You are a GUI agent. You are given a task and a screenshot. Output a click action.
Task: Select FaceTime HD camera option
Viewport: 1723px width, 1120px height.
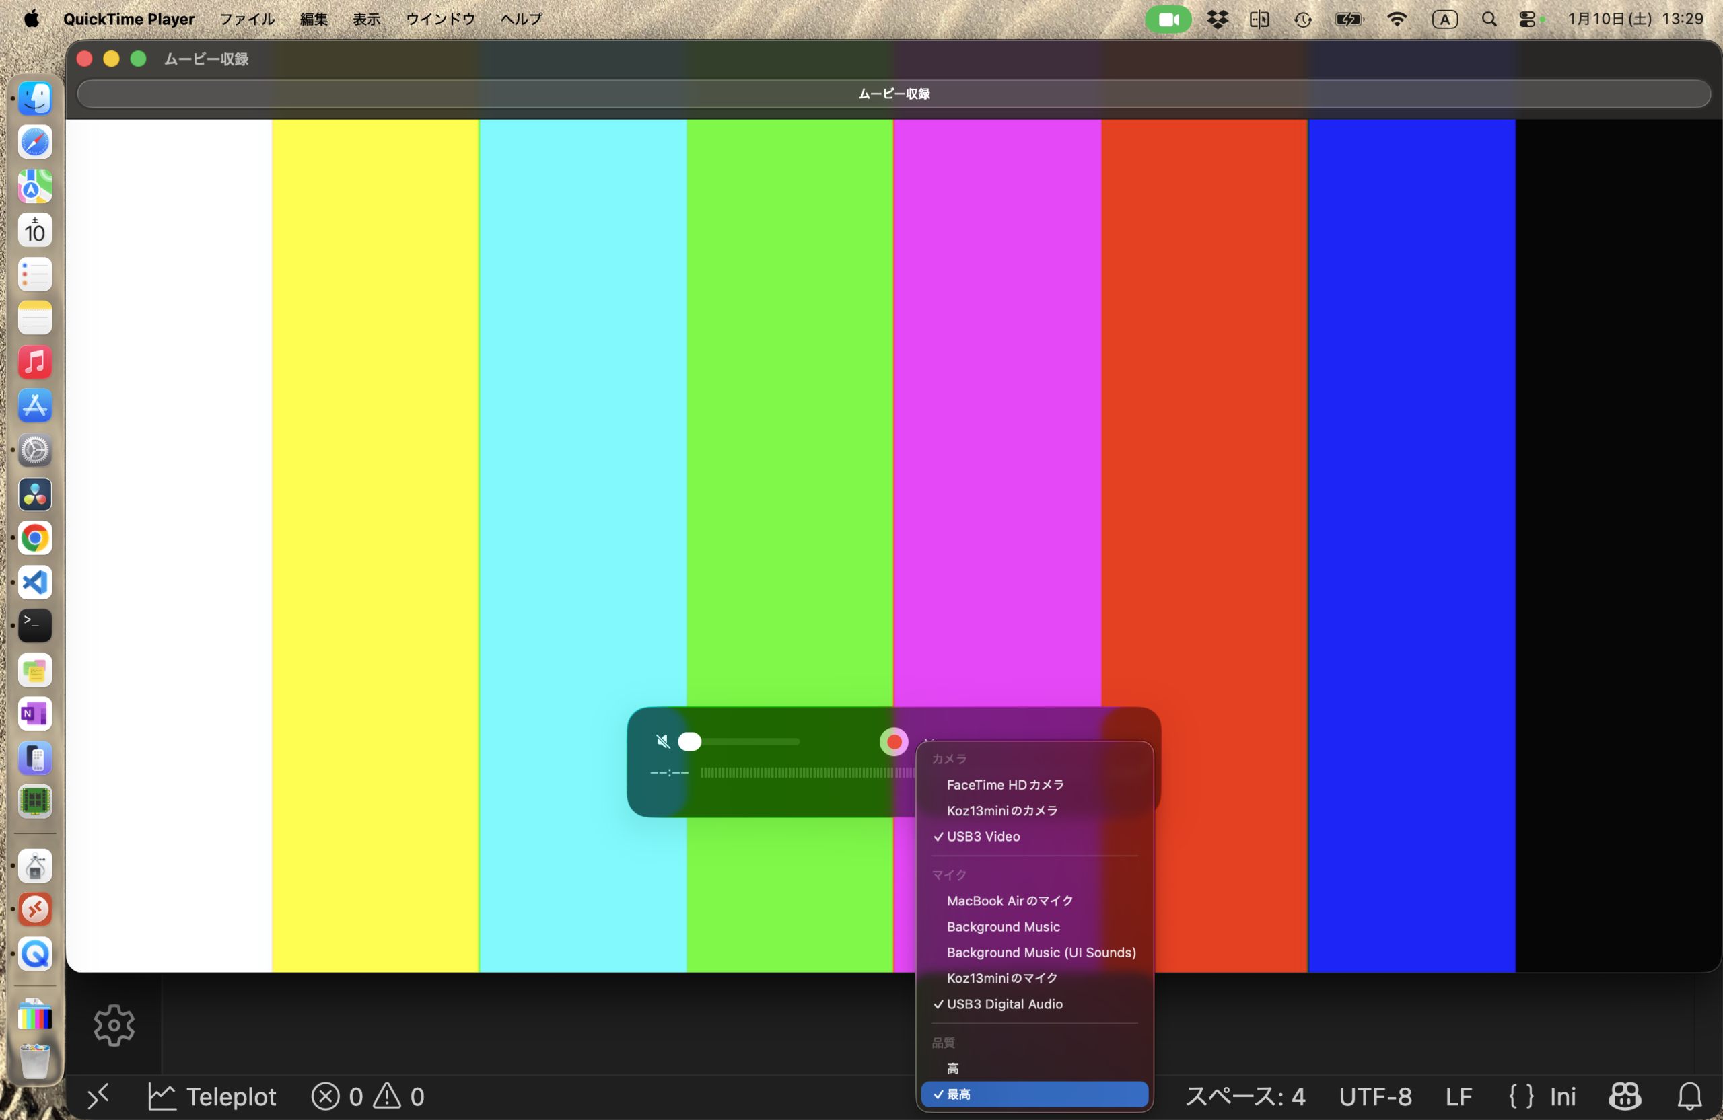point(1005,785)
